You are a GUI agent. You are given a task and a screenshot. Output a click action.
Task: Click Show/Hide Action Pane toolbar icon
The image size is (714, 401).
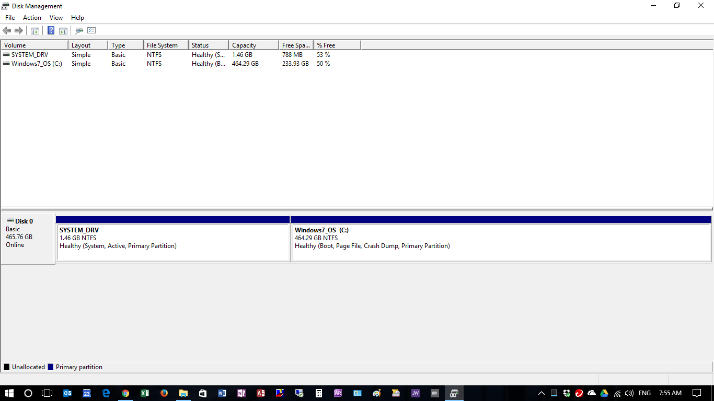(63, 31)
